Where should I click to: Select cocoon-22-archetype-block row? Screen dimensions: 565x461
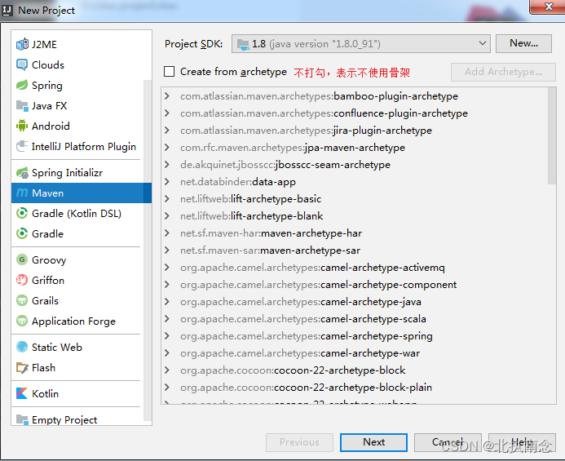point(355,370)
